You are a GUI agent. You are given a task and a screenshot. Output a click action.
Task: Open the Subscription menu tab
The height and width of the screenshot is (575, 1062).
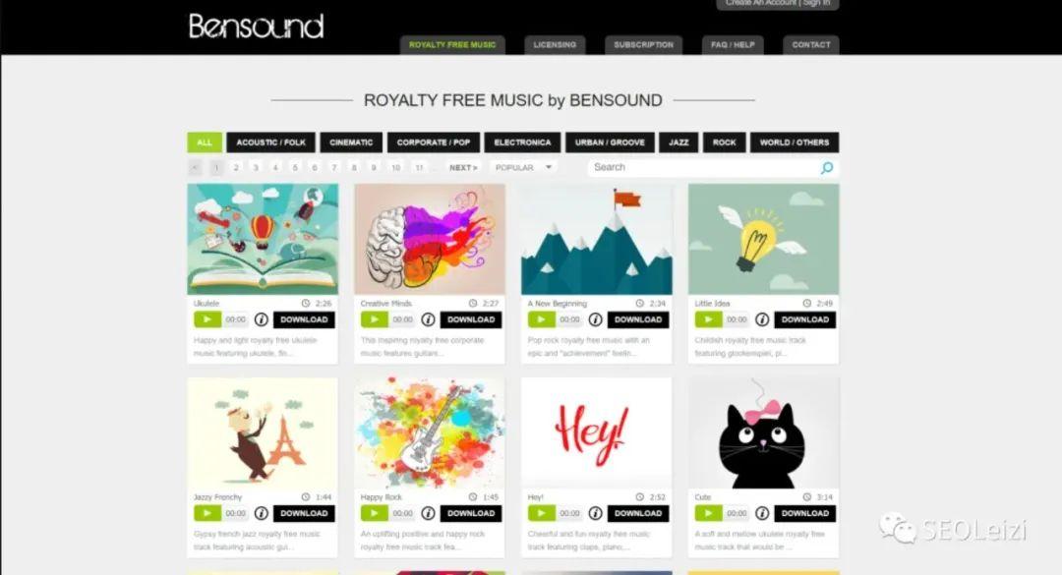pos(643,44)
